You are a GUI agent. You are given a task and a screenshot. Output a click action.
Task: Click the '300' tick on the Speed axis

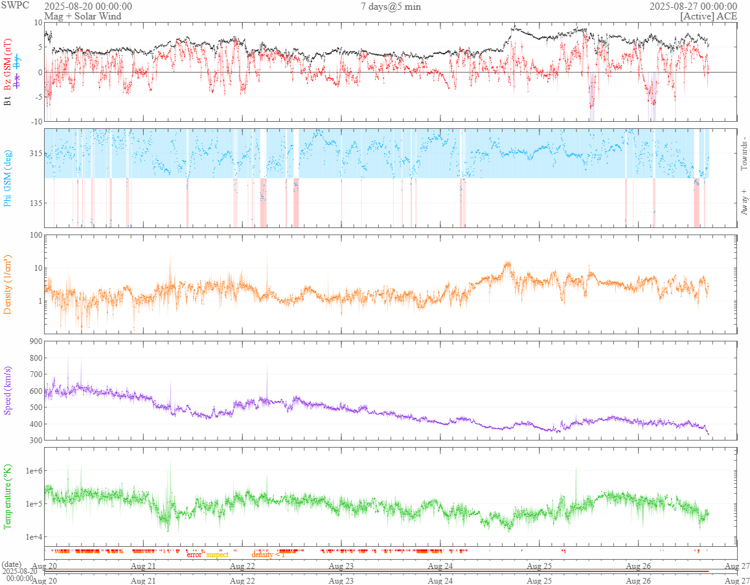pos(36,440)
